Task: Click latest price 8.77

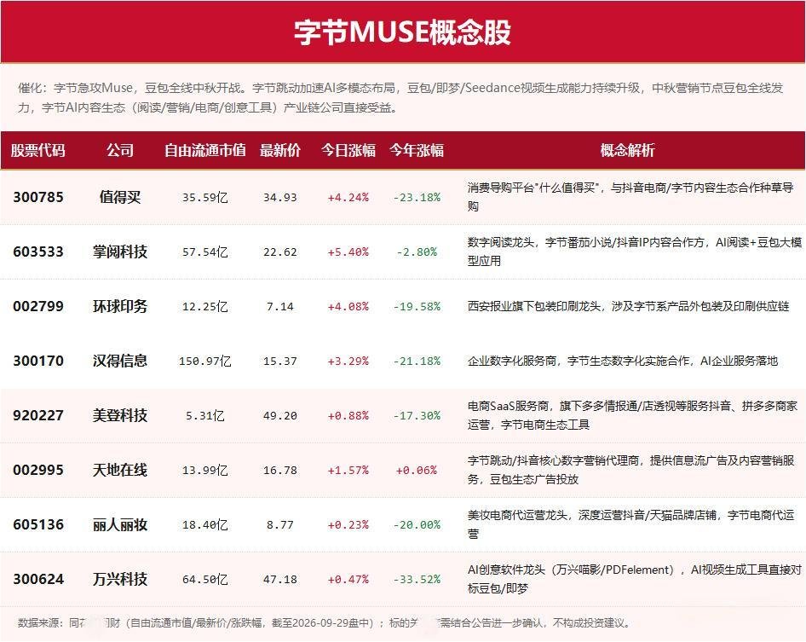Action: coord(279,524)
